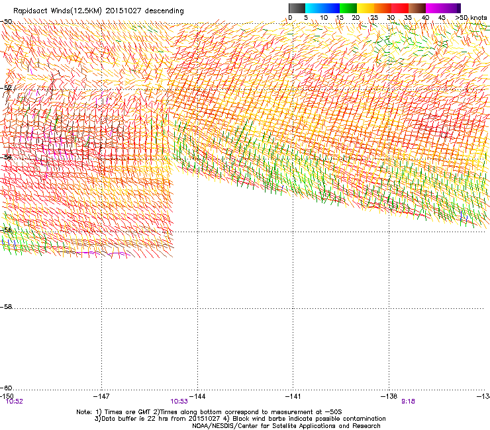Click the '>50 knots' legend label
The width and height of the screenshot is (490, 430).
(471, 17)
